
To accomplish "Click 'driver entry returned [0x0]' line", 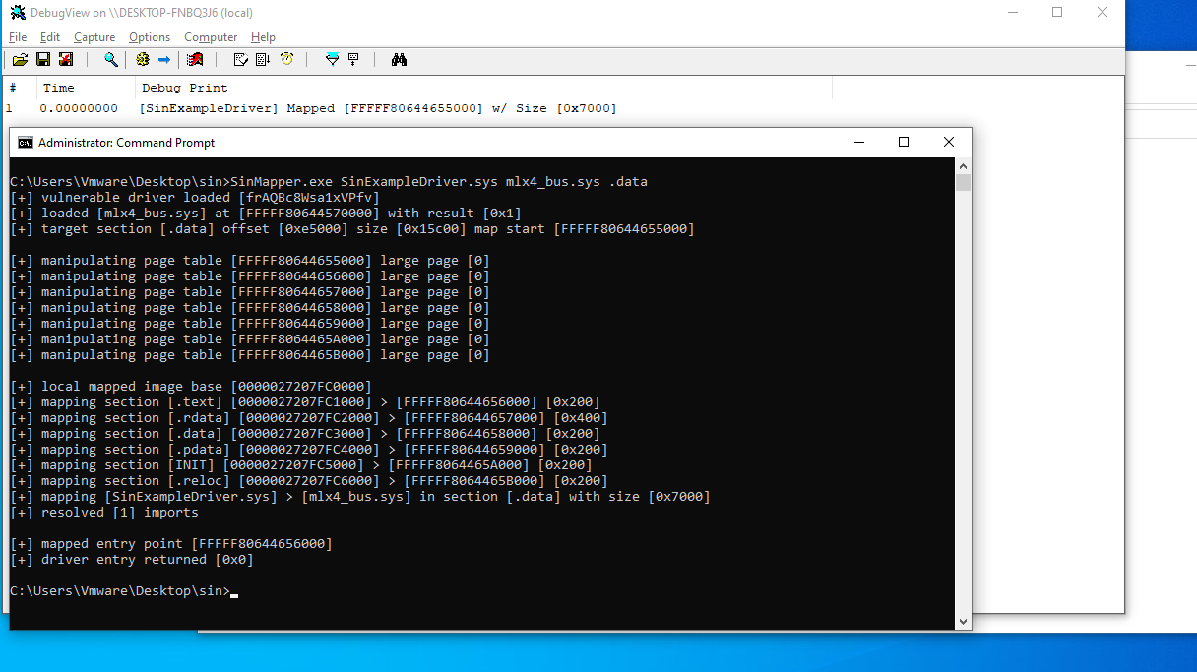I will pos(132,560).
